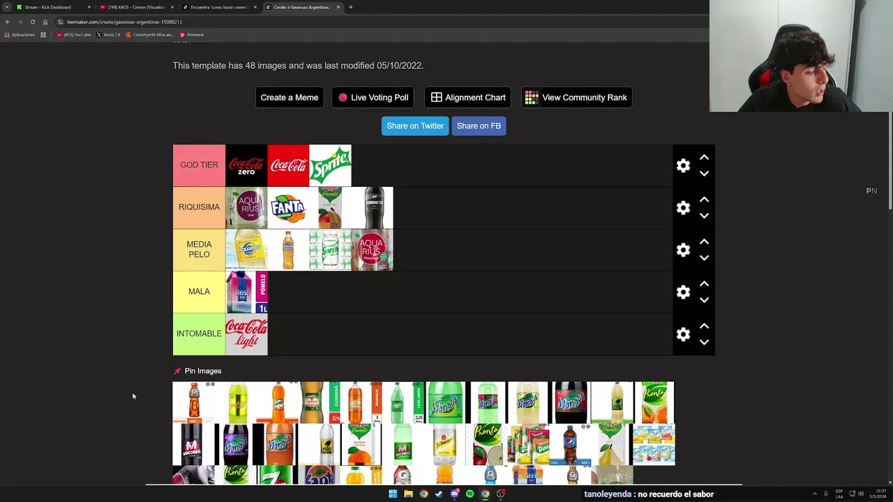Open Crunchyroll bookmark

click(150, 35)
